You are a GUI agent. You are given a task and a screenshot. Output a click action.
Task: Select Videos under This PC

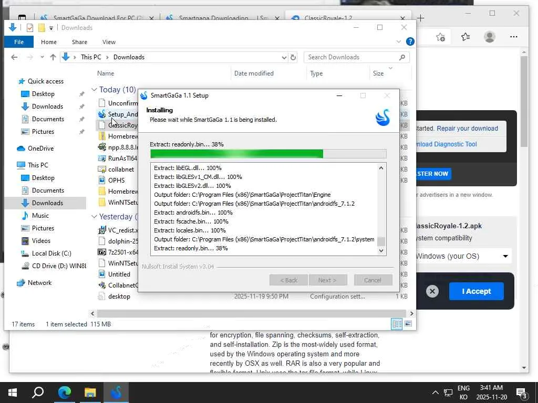click(x=41, y=241)
